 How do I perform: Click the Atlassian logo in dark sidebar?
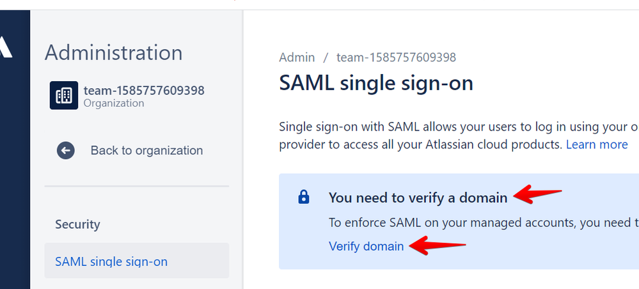pos(6,48)
